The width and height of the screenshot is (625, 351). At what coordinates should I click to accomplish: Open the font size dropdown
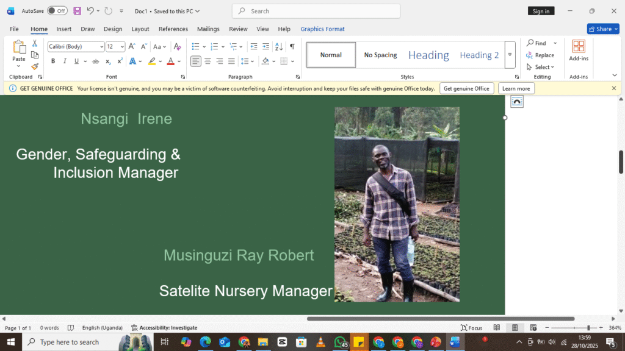[x=122, y=46]
